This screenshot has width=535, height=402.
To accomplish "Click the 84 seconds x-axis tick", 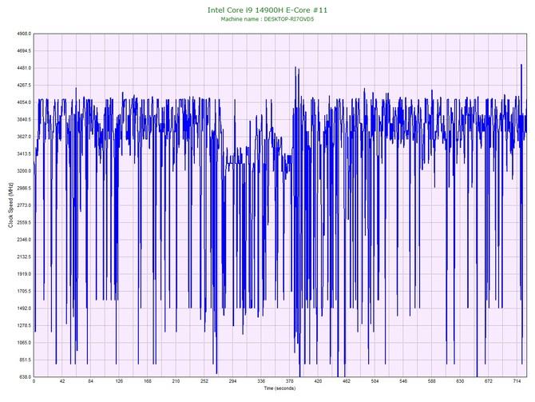I will pyautogui.click(x=90, y=381).
